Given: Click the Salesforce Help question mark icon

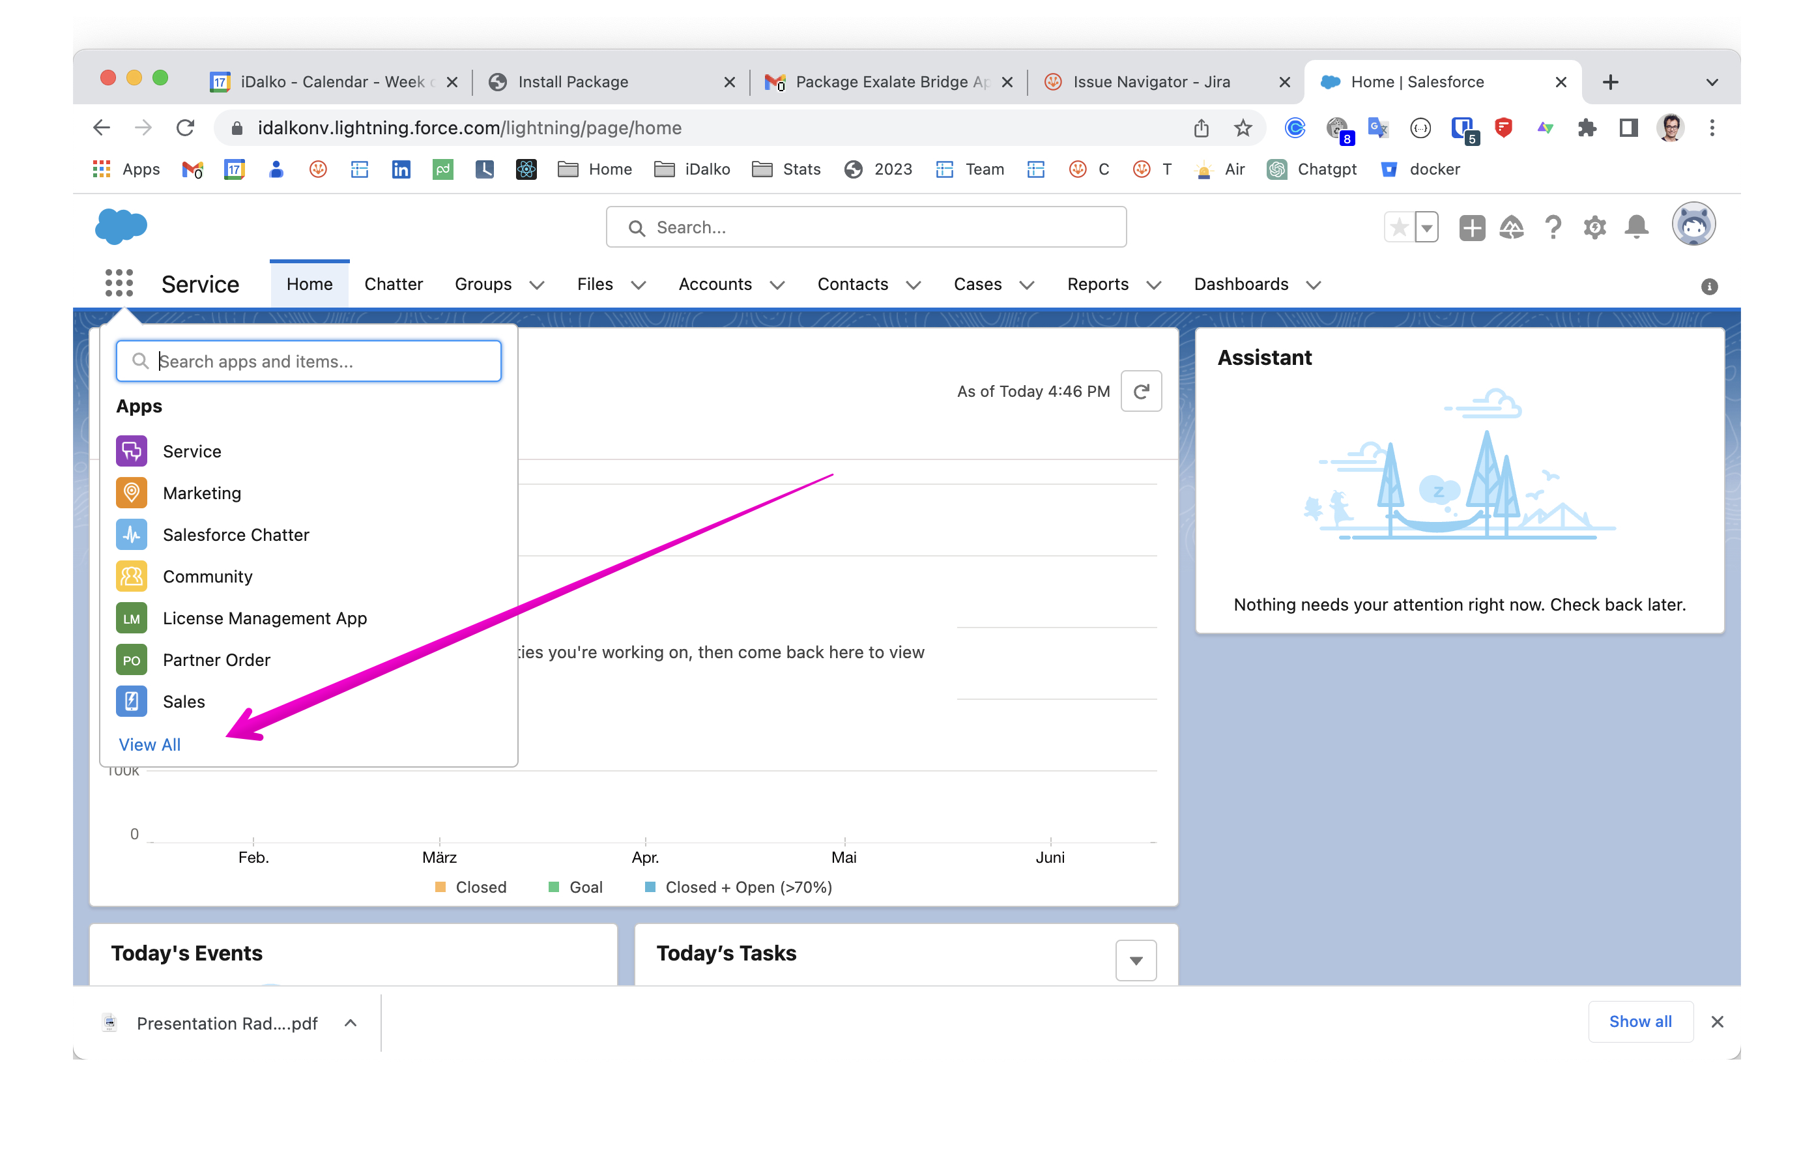Looking at the screenshot, I should click(1553, 227).
